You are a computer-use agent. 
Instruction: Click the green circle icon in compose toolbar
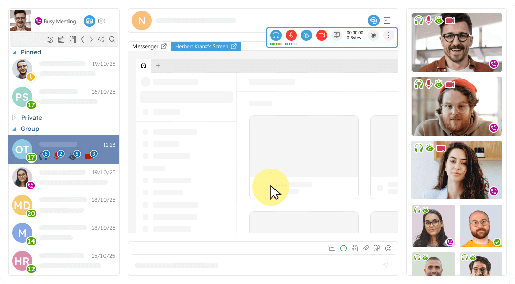(344, 248)
